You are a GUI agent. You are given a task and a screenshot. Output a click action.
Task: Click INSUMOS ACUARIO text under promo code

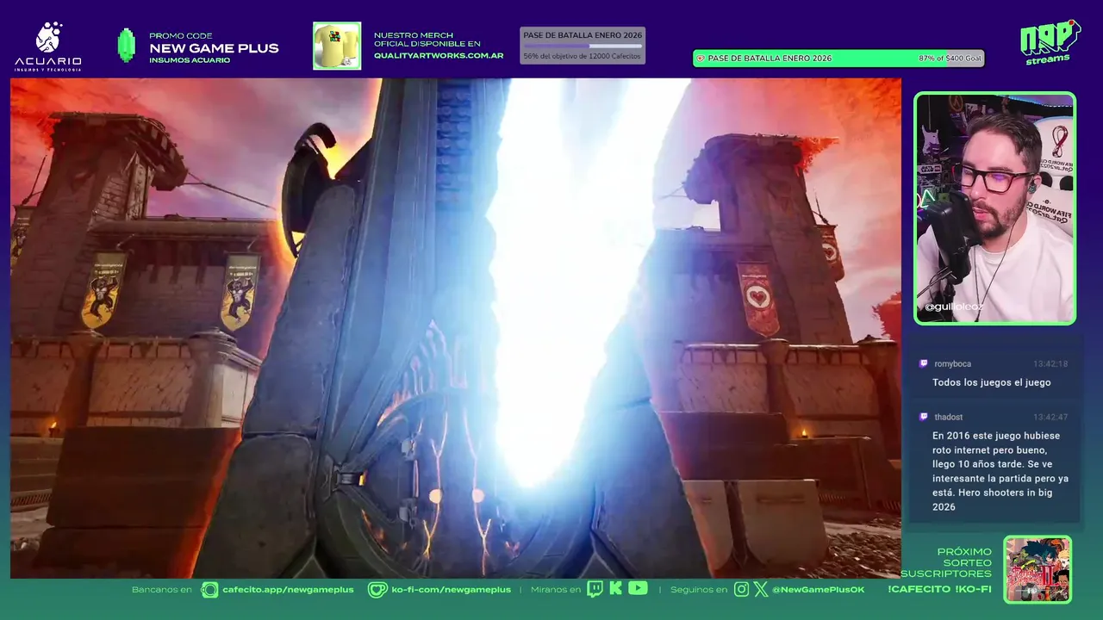pyautogui.click(x=190, y=60)
